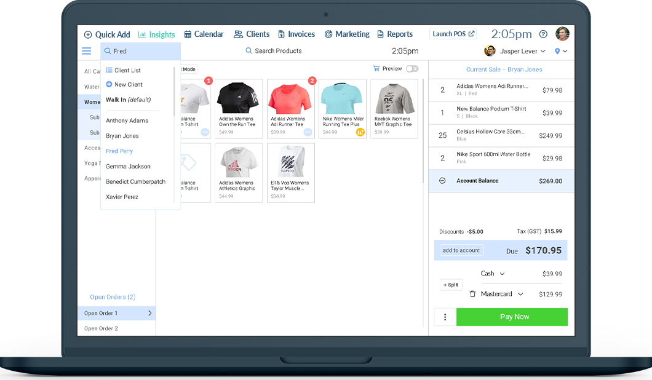
Task: Expand the Jasper Lever user dropdown
Action: [543, 51]
